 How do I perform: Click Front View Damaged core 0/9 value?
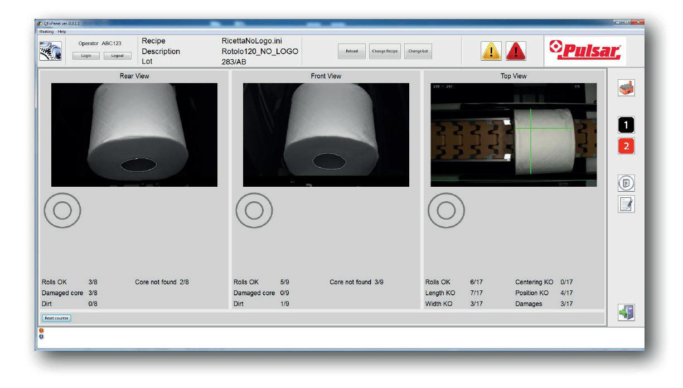click(285, 293)
